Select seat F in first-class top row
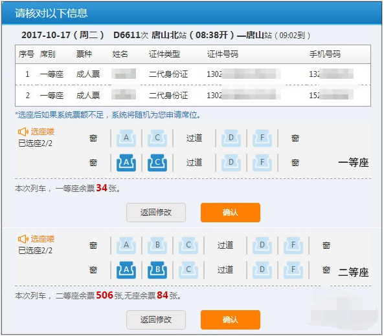The width and height of the screenshot is (384, 336). 262,138
